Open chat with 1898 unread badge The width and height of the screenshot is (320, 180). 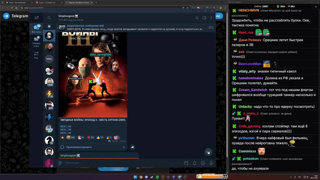click(49, 82)
